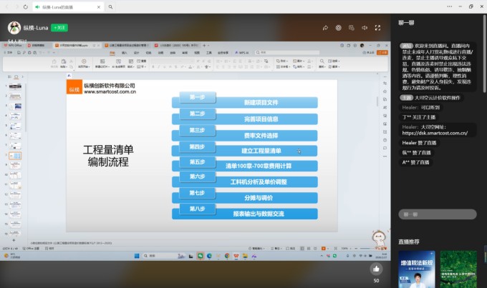This screenshot has height=288, width=487.
Task: Open the green forest recommended stream thumbnail
Action: click(458, 269)
